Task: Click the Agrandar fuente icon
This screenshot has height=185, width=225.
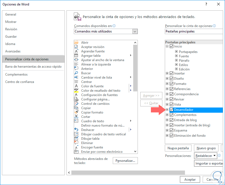Action: point(76,51)
